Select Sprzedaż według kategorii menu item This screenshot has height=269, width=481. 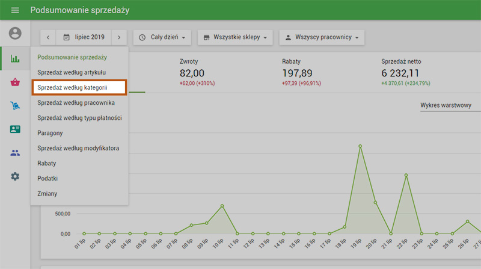[79, 87]
